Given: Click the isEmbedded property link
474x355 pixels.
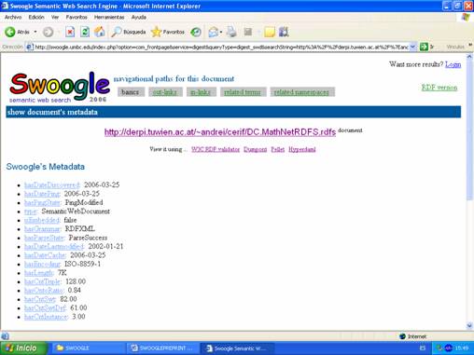Looking at the screenshot, I should coord(42,220).
